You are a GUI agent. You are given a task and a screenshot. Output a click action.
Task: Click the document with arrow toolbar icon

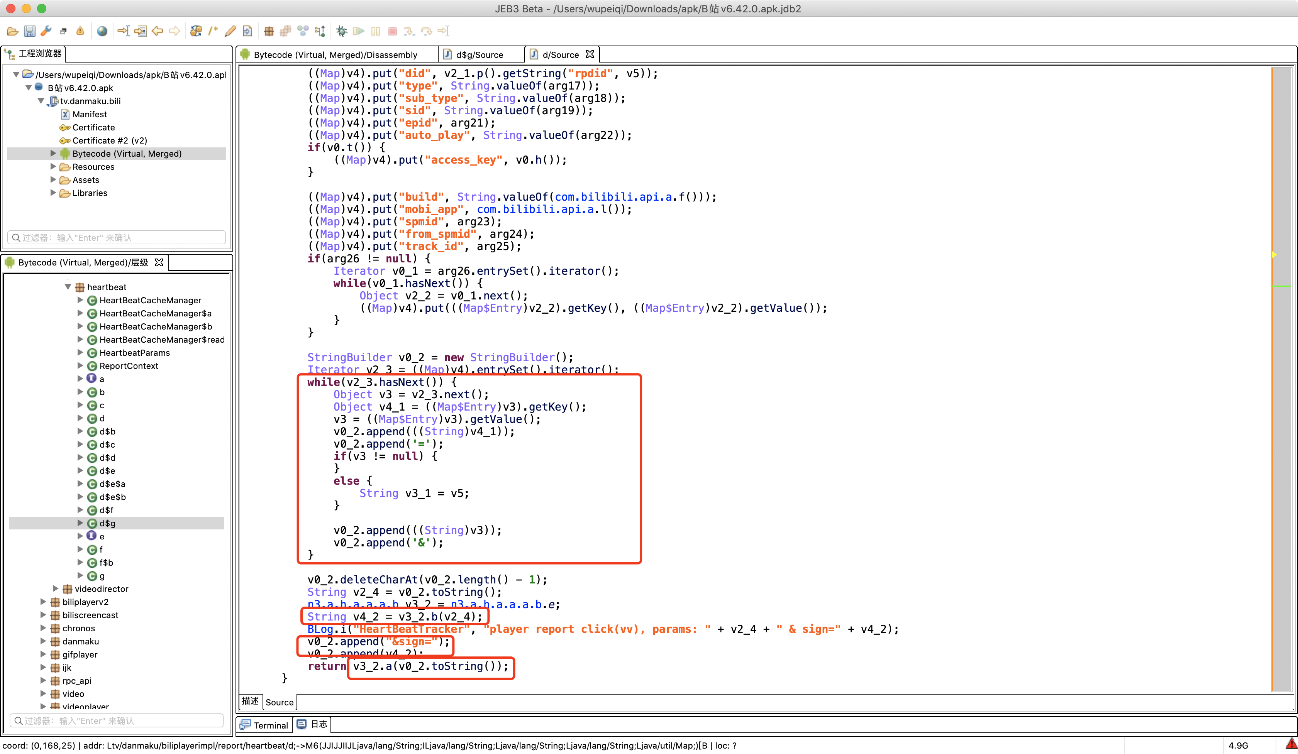tap(247, 31)
